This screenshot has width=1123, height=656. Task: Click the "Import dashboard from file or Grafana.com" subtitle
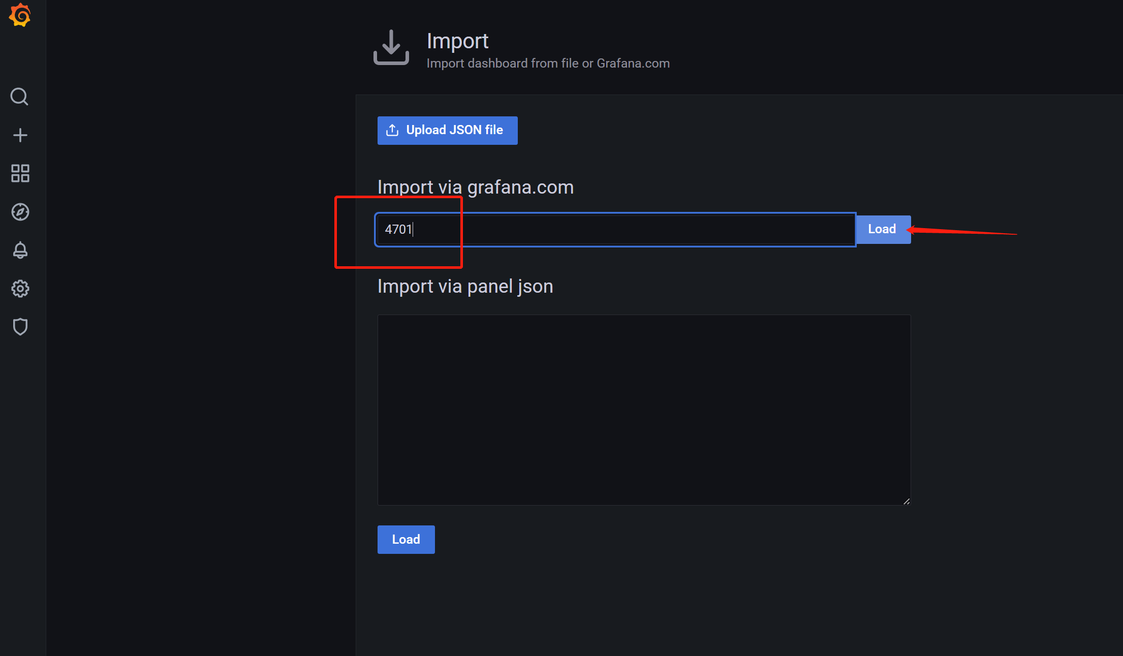point(548,64)
